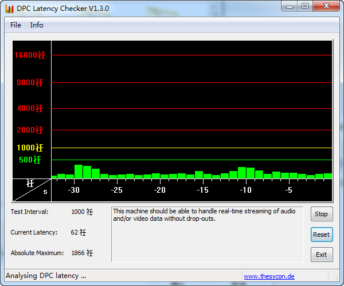Click the window resize grip in status bar
This screenshot has height=286, width=344.
point(336,278)
